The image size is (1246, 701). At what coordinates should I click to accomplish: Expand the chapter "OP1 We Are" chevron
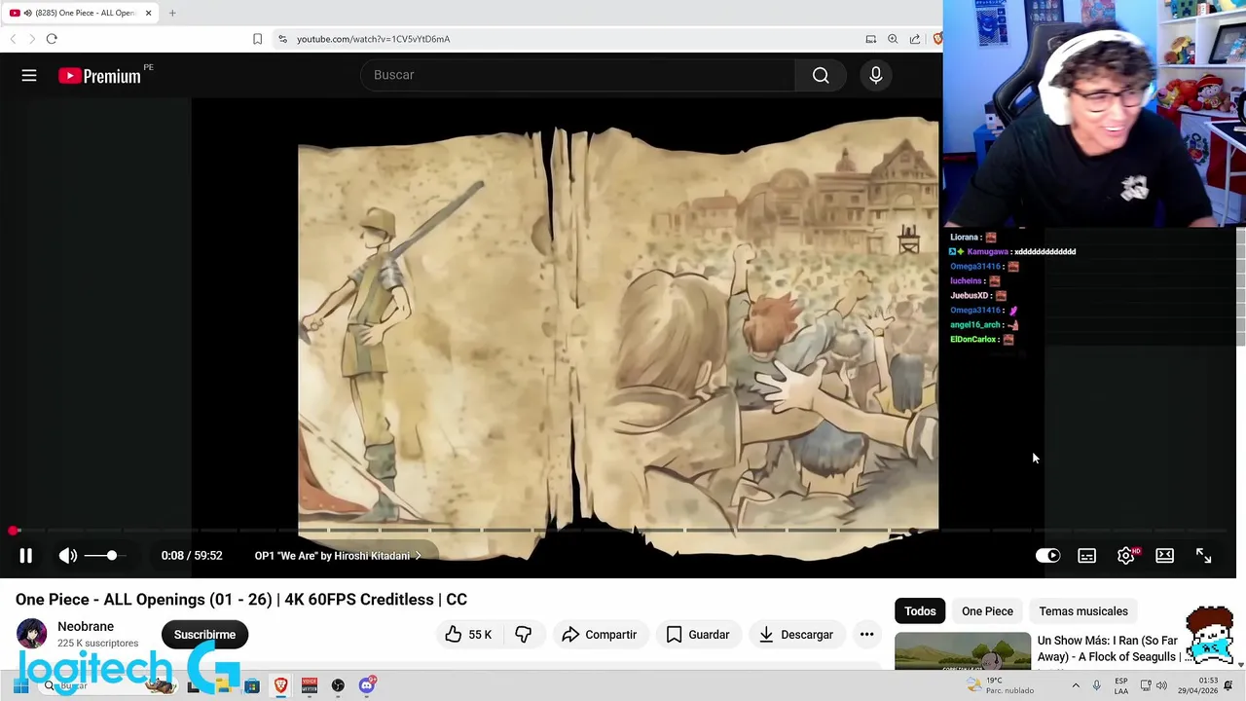tap(419, 556)
